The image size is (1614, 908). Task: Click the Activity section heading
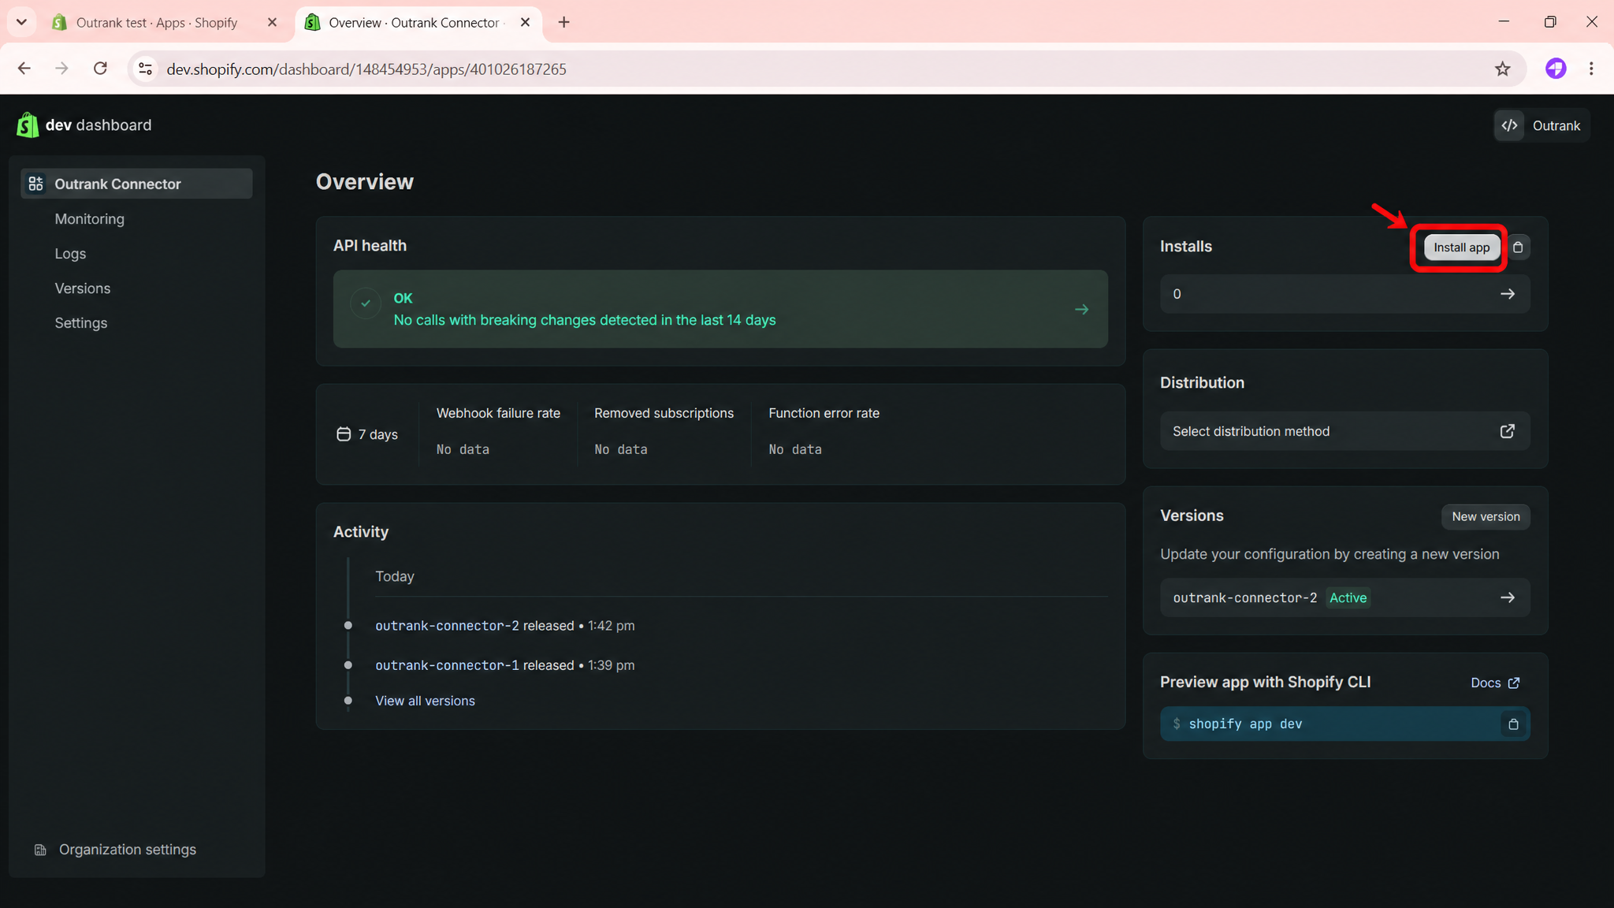[x=360, y=532]
